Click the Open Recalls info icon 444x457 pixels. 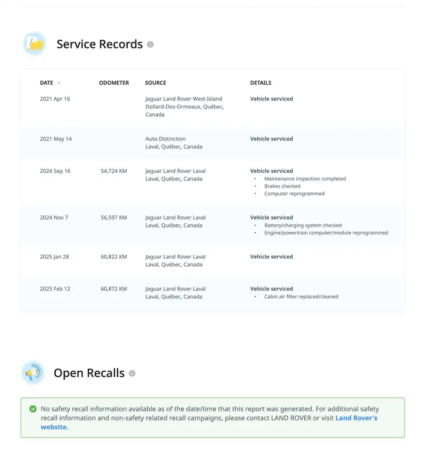point(132,373)
